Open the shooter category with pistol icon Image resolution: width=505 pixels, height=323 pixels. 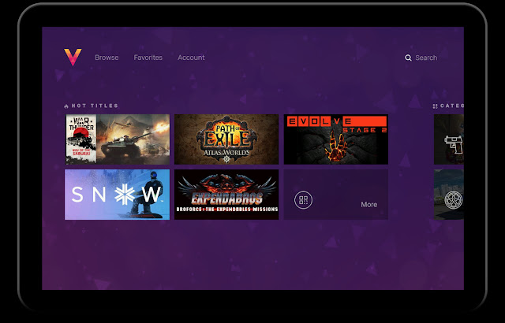pos(449,139)
